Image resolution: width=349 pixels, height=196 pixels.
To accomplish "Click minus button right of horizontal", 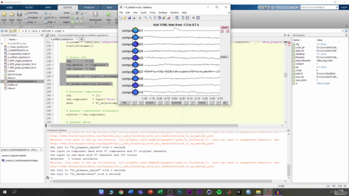I will 186,103.
